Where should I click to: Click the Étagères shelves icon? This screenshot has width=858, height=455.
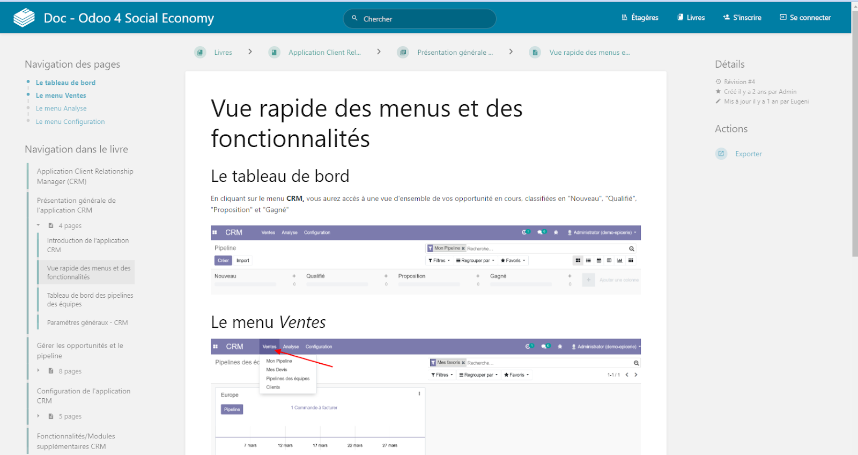tap(624, 18)
